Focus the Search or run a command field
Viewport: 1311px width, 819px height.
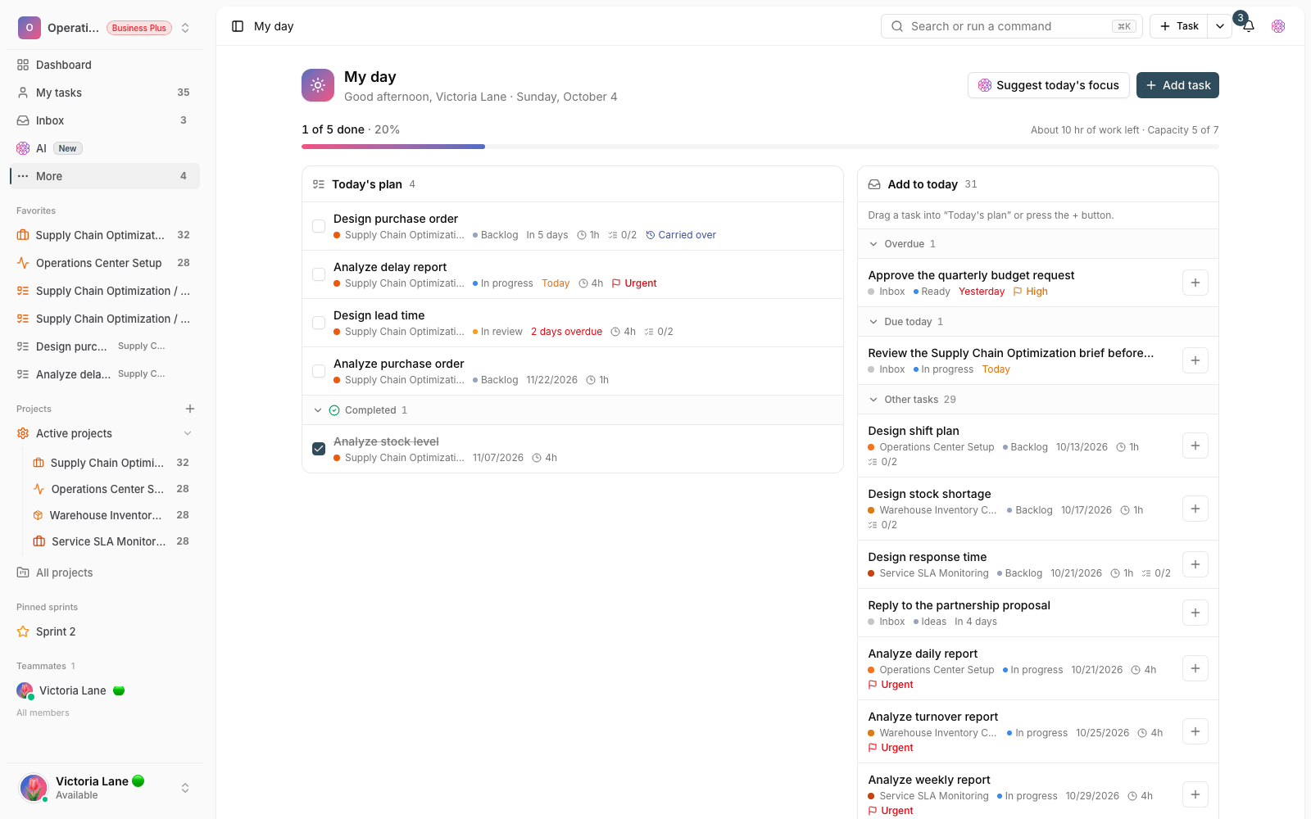tap(1013, 26)
